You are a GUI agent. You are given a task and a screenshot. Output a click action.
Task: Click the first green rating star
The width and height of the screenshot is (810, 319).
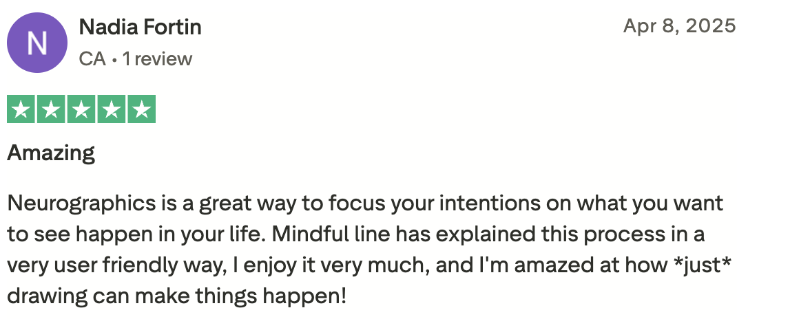pos(21,110)
